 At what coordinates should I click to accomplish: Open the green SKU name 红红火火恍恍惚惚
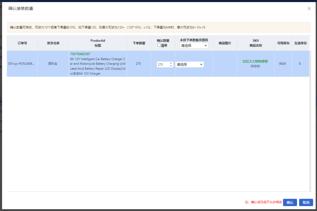255,61
